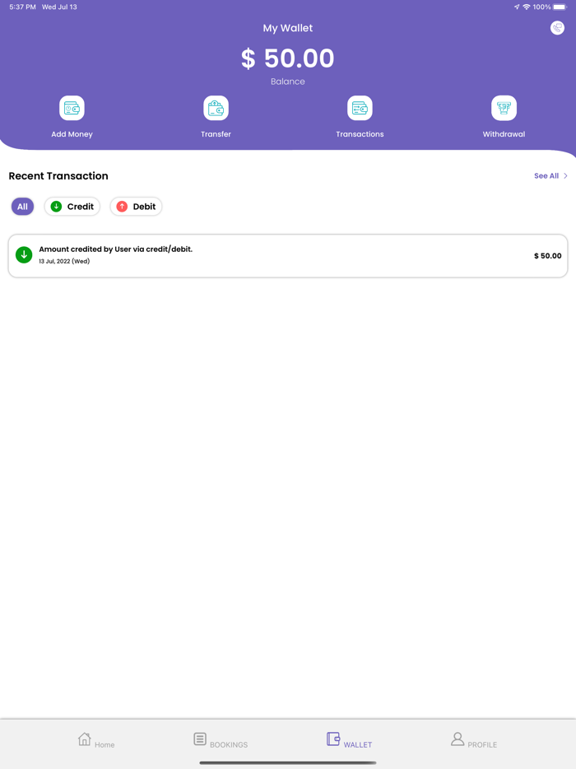This screenshot has height=769, width=576.
Task: Open 'Amount credited by User via credit/debit.' entry
Action: (288, 255)
